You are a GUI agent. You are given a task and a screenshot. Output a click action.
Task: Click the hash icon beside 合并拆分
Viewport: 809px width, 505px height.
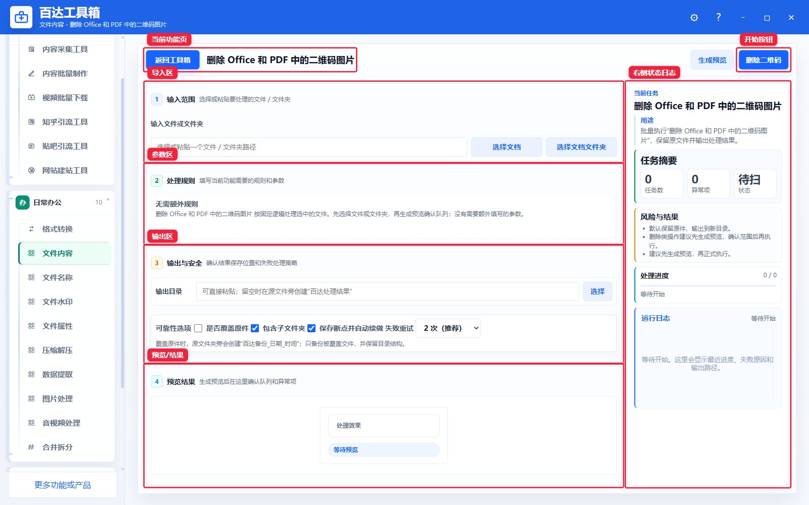point(31,447)
